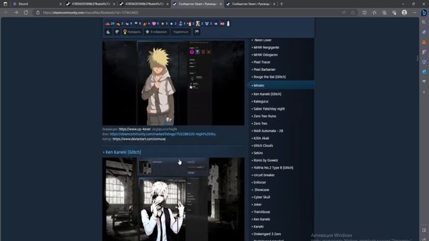The height and width of the screenshot is (241, 429).
Task: Click the read aloud icon in the address bar
Action: coord(344,13)
